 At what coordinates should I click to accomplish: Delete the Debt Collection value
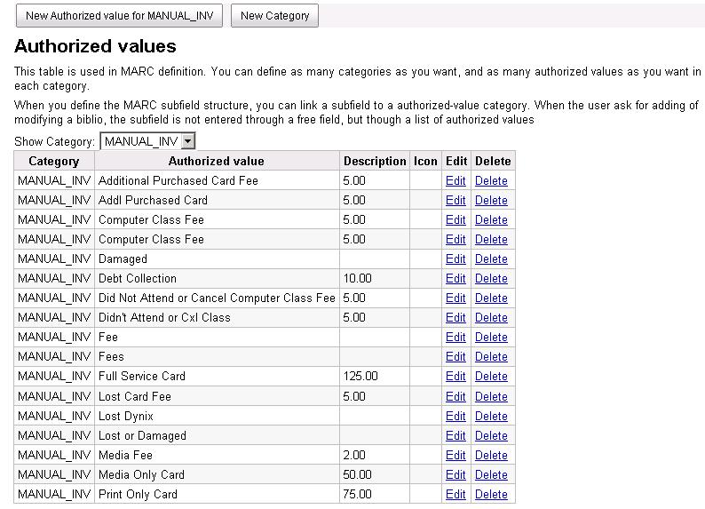click(491, 278)
